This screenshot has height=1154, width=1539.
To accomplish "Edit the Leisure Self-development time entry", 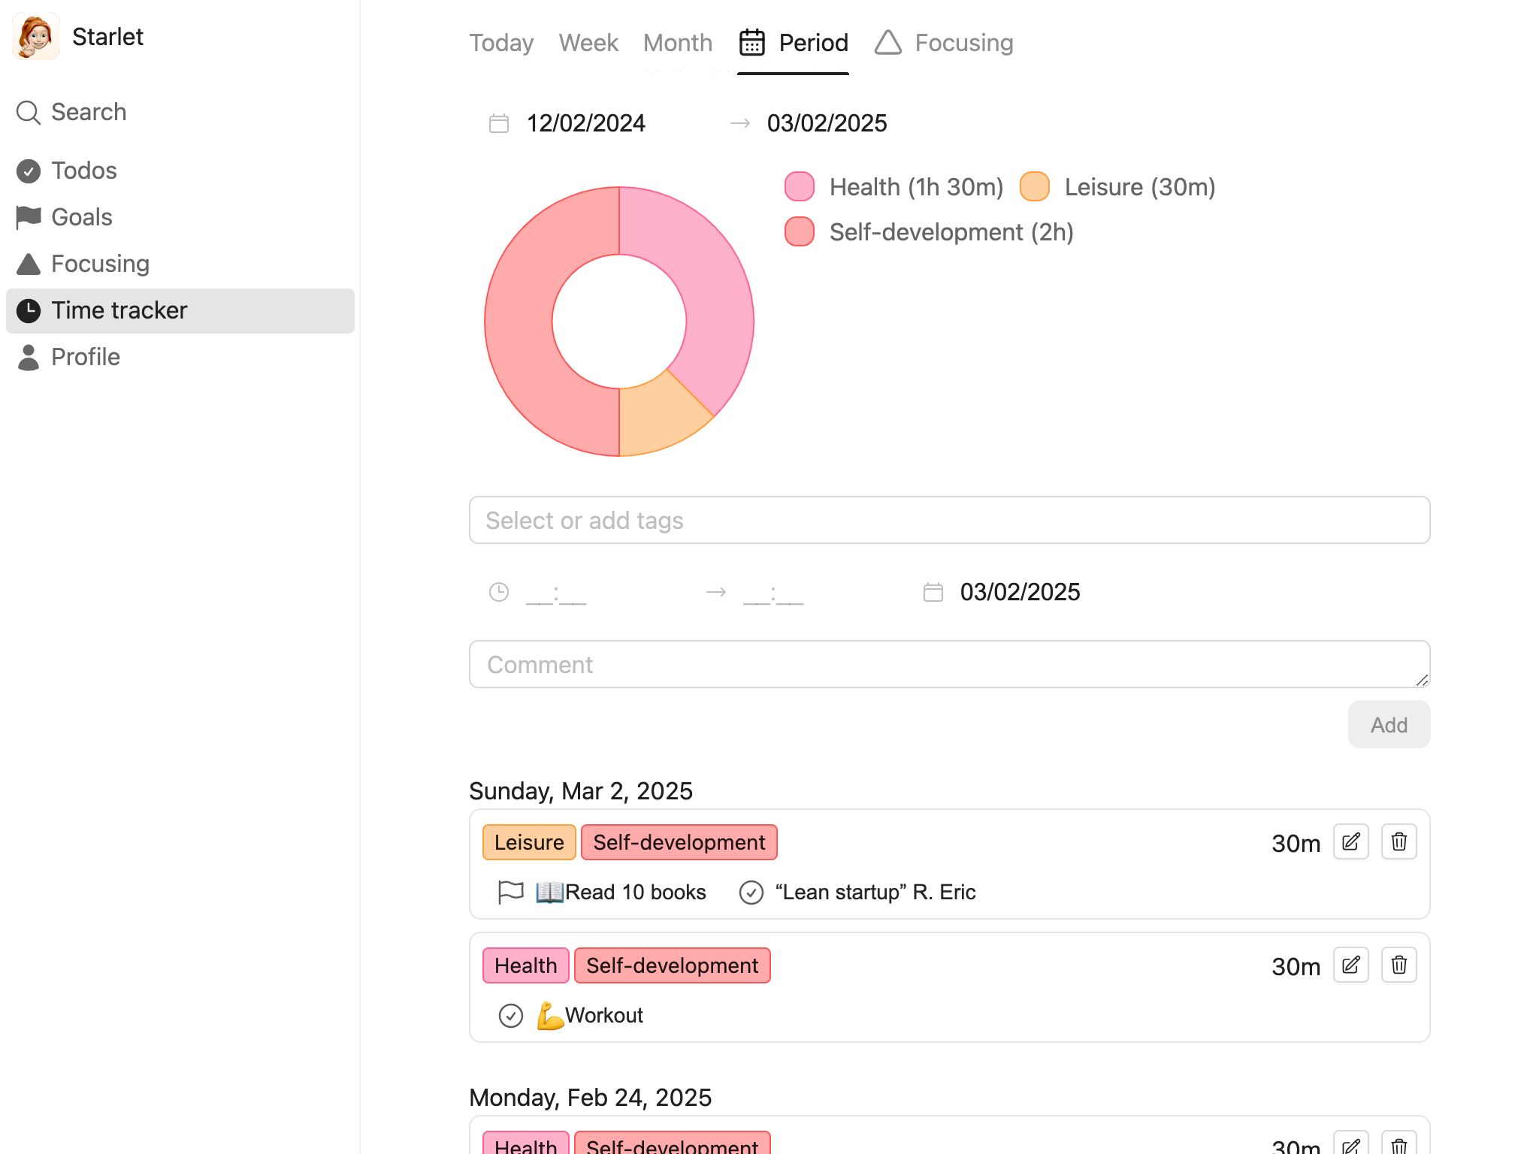I will point(1350,841).
